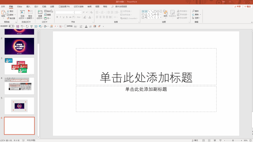Click the Save icon in quick access toolbar
This screenshot has height=142, width=253.
point(18,26)
